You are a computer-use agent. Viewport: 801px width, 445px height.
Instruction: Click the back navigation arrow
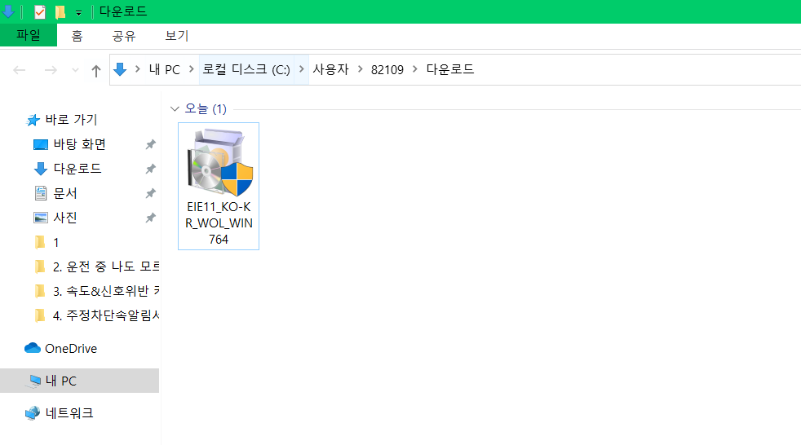click(x=20, y=70)
